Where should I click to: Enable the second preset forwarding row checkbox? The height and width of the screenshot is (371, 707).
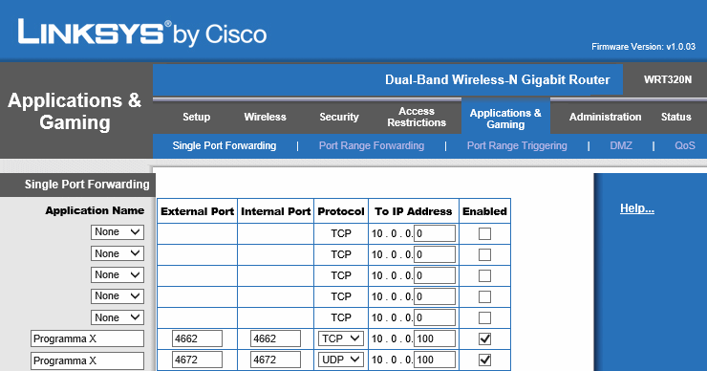pos(484,255)
